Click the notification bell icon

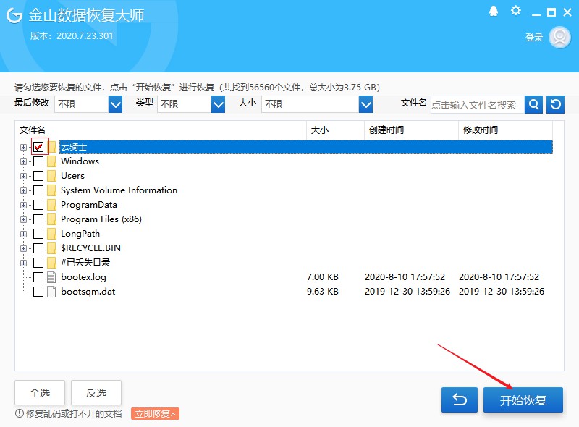click(494, 12)
